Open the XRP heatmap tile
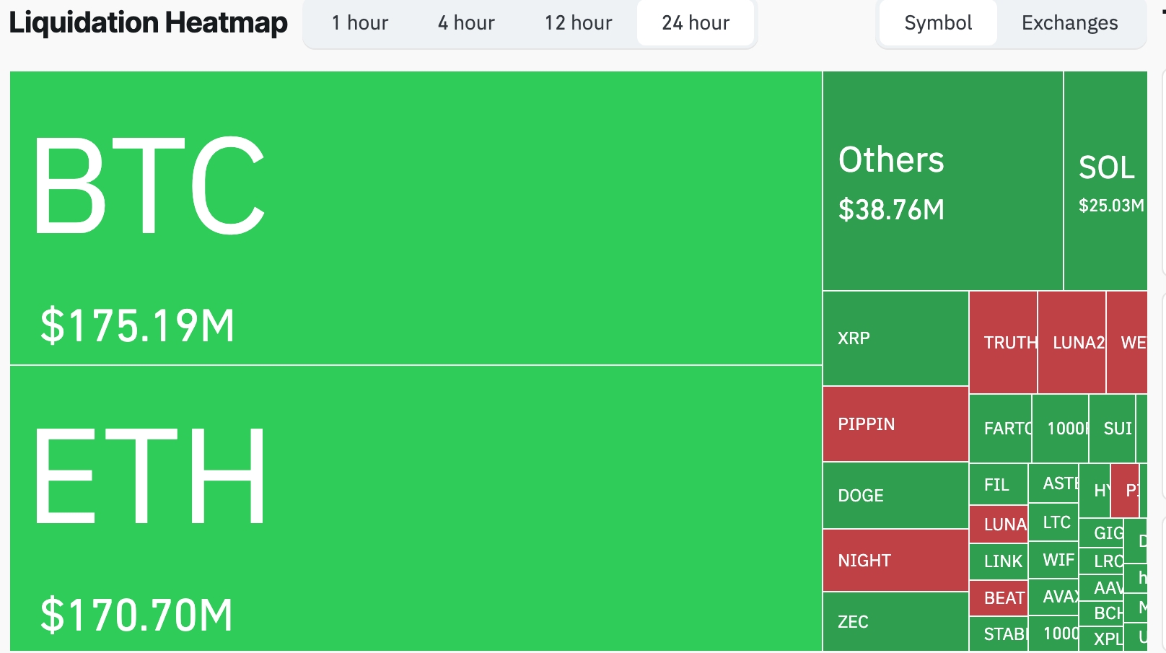Screen dimensions: 1166x653 click(x=895, y=338)
